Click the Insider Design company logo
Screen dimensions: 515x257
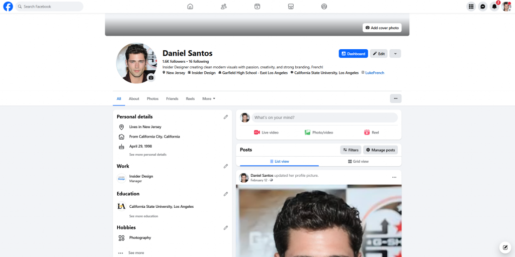click(122, 178)
